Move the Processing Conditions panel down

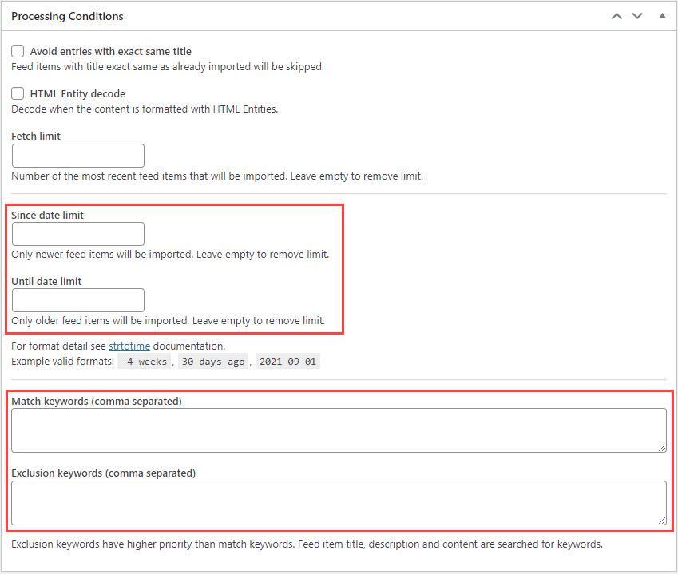(x=637, y=16)
